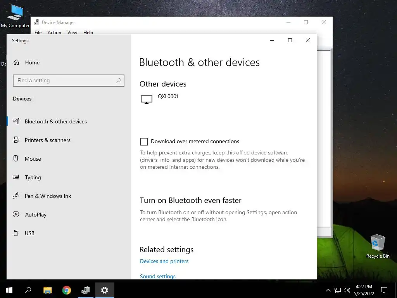397x298 pixels.
Task: Open Sound settings link
Action: [x=158, y=276]
